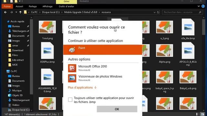Switch to the Accueil ribbon tab

[19, 6]
